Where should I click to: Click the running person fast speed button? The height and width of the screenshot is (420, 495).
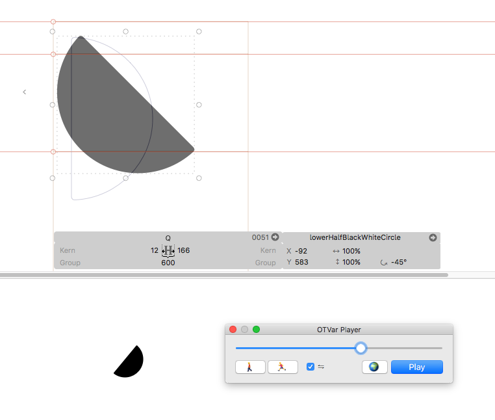[x=283, y=367]
